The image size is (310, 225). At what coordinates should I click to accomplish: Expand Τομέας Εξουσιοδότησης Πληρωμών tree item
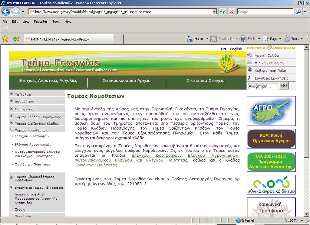click(12, 178)
